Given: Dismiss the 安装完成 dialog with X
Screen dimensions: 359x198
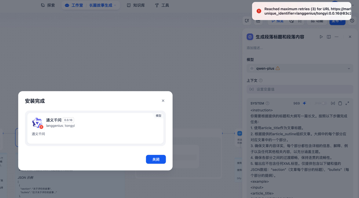Looking at the screenshot, I should point(163,101).
